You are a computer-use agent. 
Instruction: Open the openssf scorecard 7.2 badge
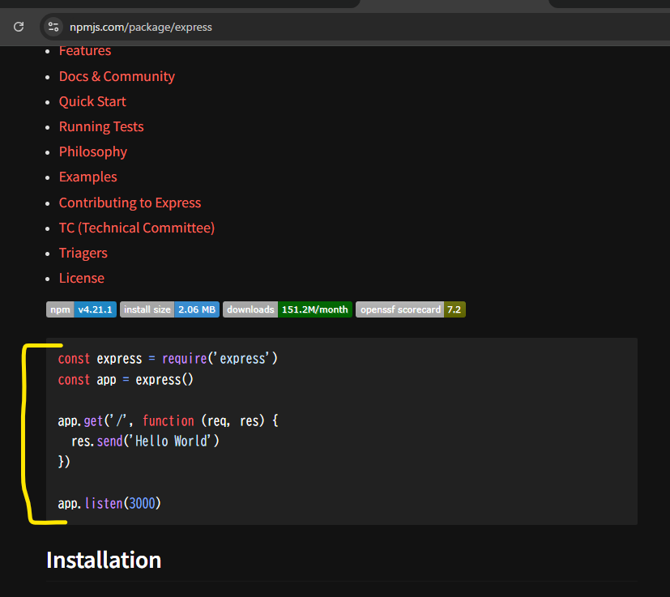(x=411, y=309)
